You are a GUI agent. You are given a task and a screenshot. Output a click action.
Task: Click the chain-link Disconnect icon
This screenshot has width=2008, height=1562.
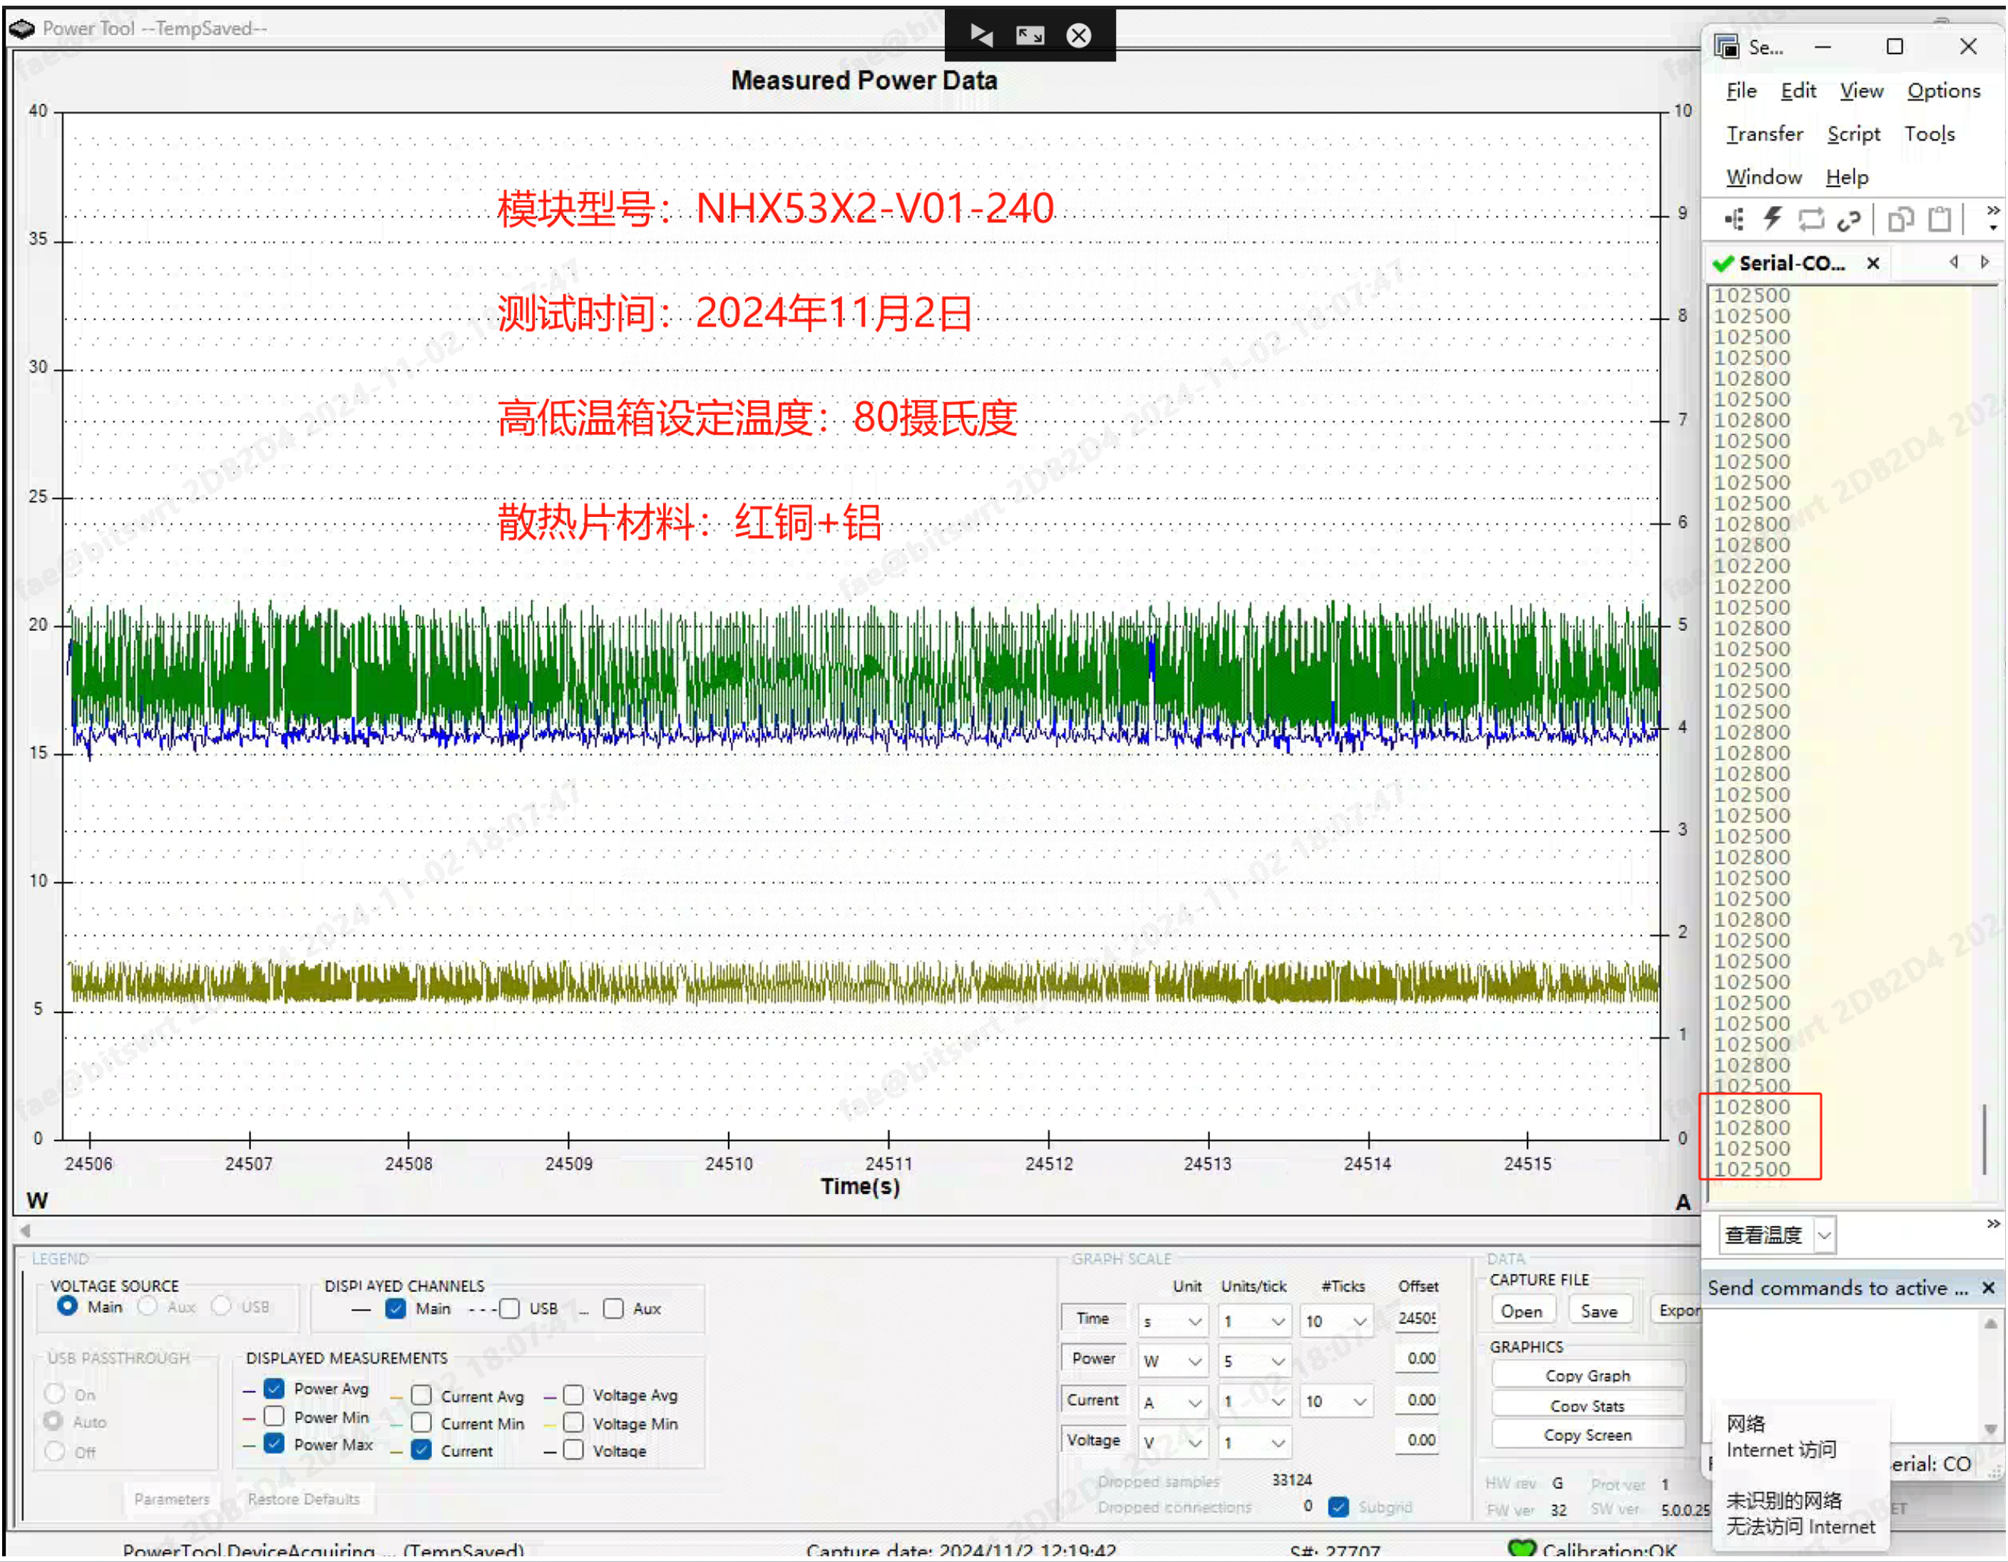(x=1849, y=220)
